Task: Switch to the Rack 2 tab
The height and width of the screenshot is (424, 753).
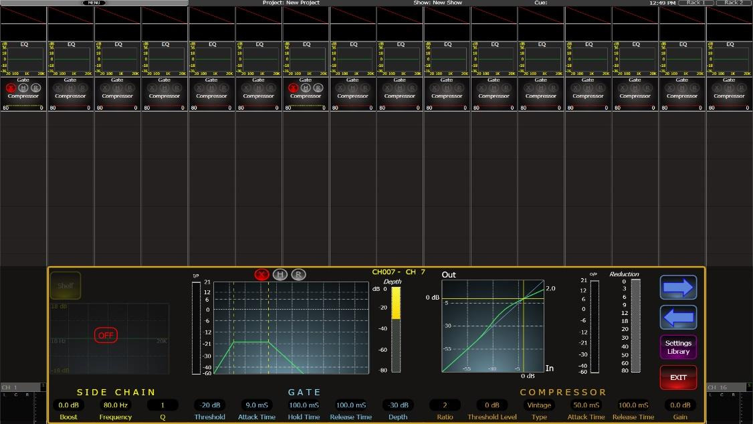Action: pyautogui.click(x=734, y=3)
